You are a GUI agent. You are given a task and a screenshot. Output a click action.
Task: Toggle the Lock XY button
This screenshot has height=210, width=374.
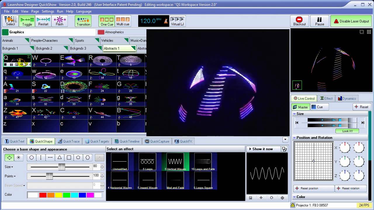tap(347, 131)
